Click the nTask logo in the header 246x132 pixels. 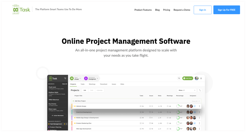click(x=21, y=10)
